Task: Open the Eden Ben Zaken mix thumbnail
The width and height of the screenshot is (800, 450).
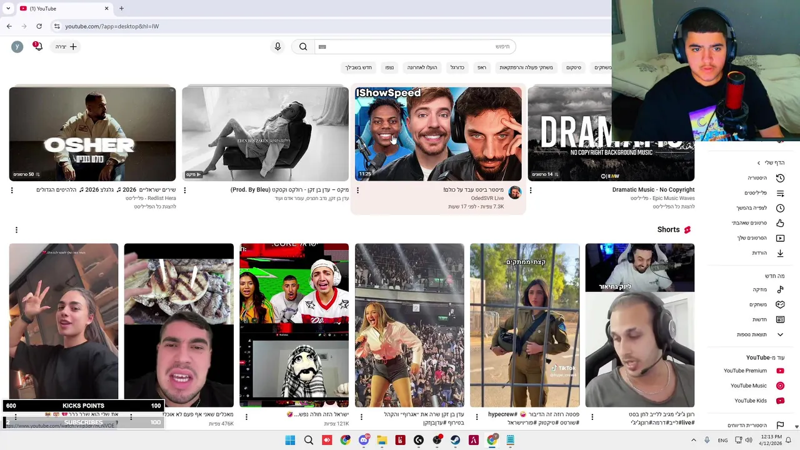Action: click(x=265, y=134)
